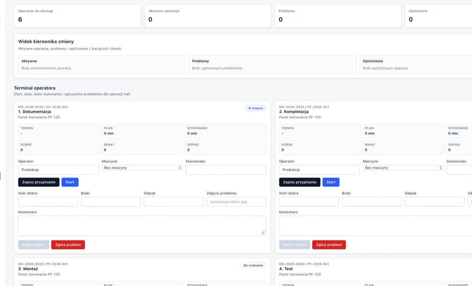This screenshot has width=472, height=286.
Task: Click Zapisz przypisanie in Kompletacja card
Action: pyautogui.click(x=300, y=182)
